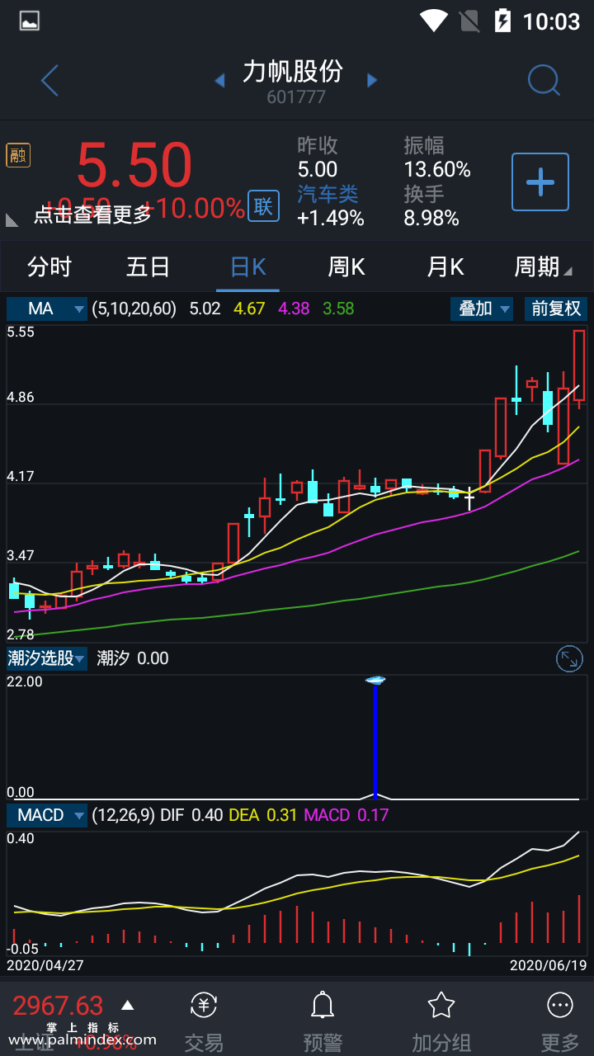Viewport: 594px width, 1056px height.
Task: Tap the magenta MA20 value 4.38
Action: pos(294,309)
